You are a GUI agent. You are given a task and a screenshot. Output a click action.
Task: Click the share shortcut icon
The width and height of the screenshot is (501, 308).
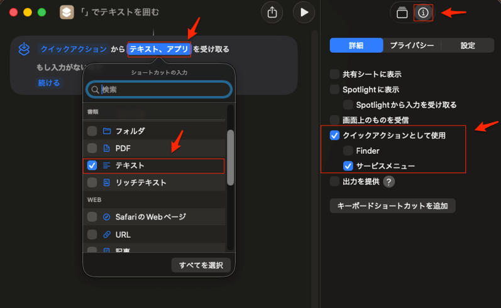(x=272, y=13)
